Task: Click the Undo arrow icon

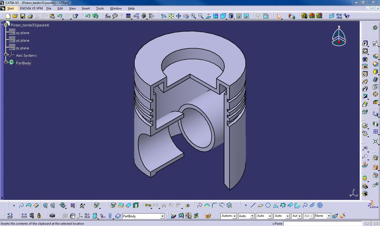Action: click(60, 16)
